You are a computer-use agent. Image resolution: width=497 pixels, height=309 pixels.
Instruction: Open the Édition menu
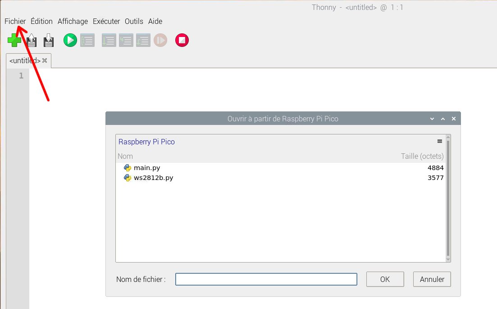coord(41,21)
